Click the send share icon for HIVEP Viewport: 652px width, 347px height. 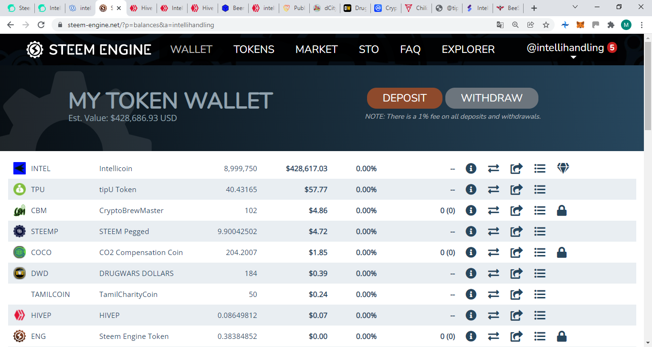point(516,315)
